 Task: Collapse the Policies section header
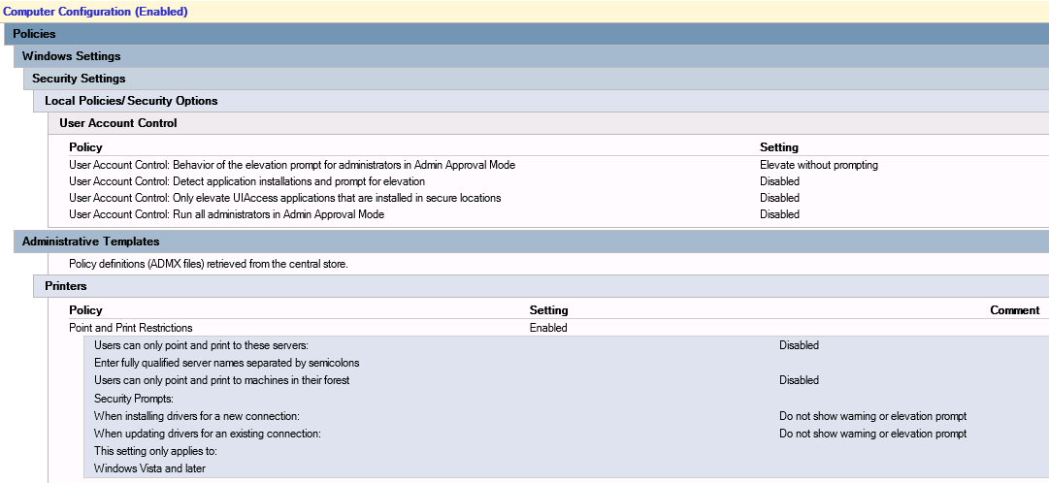pyautogui.click(x=34, y=34)
